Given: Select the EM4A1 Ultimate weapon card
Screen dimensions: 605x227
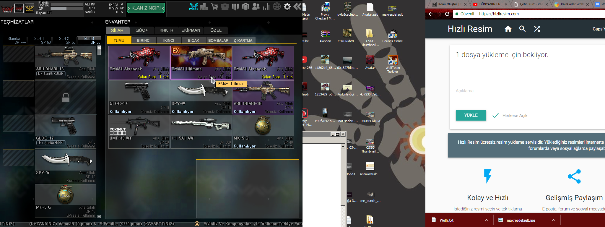Looking at the screenshot, I should pos(201,63).
